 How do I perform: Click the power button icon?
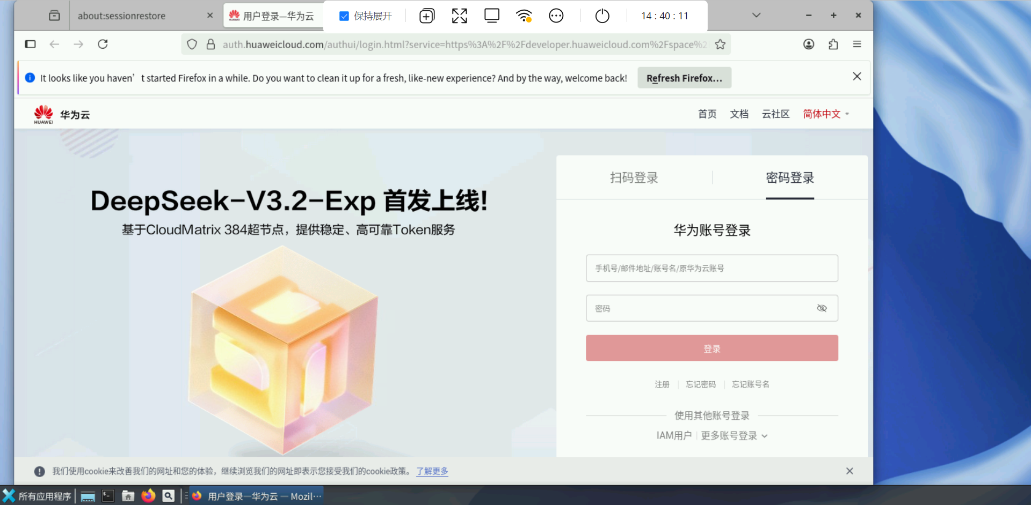602,16
